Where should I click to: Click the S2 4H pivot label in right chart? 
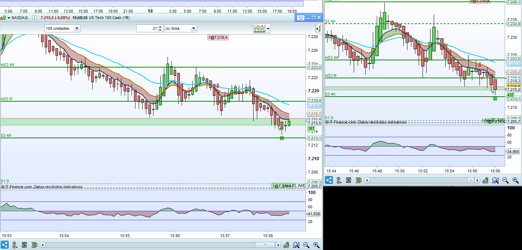coord(331,22)
